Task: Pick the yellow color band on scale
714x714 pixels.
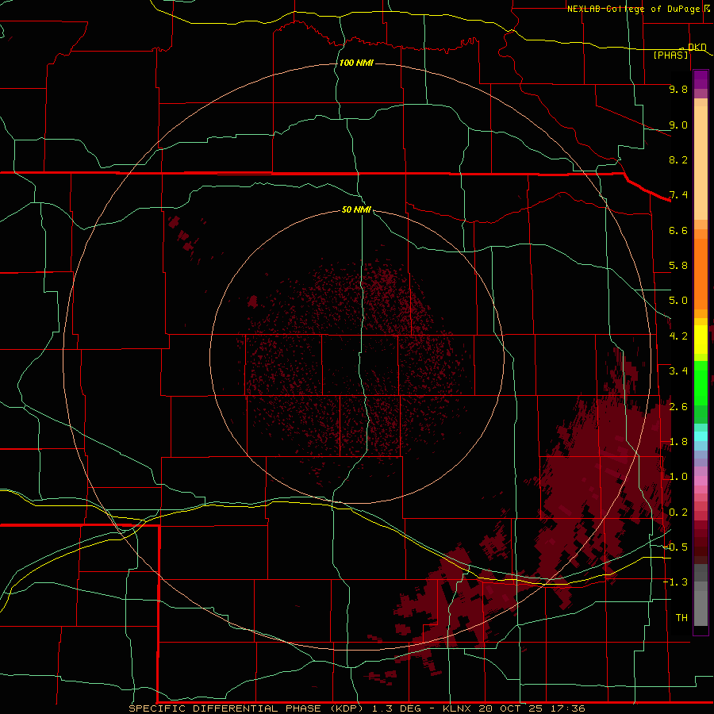Action: click(701, 340)
